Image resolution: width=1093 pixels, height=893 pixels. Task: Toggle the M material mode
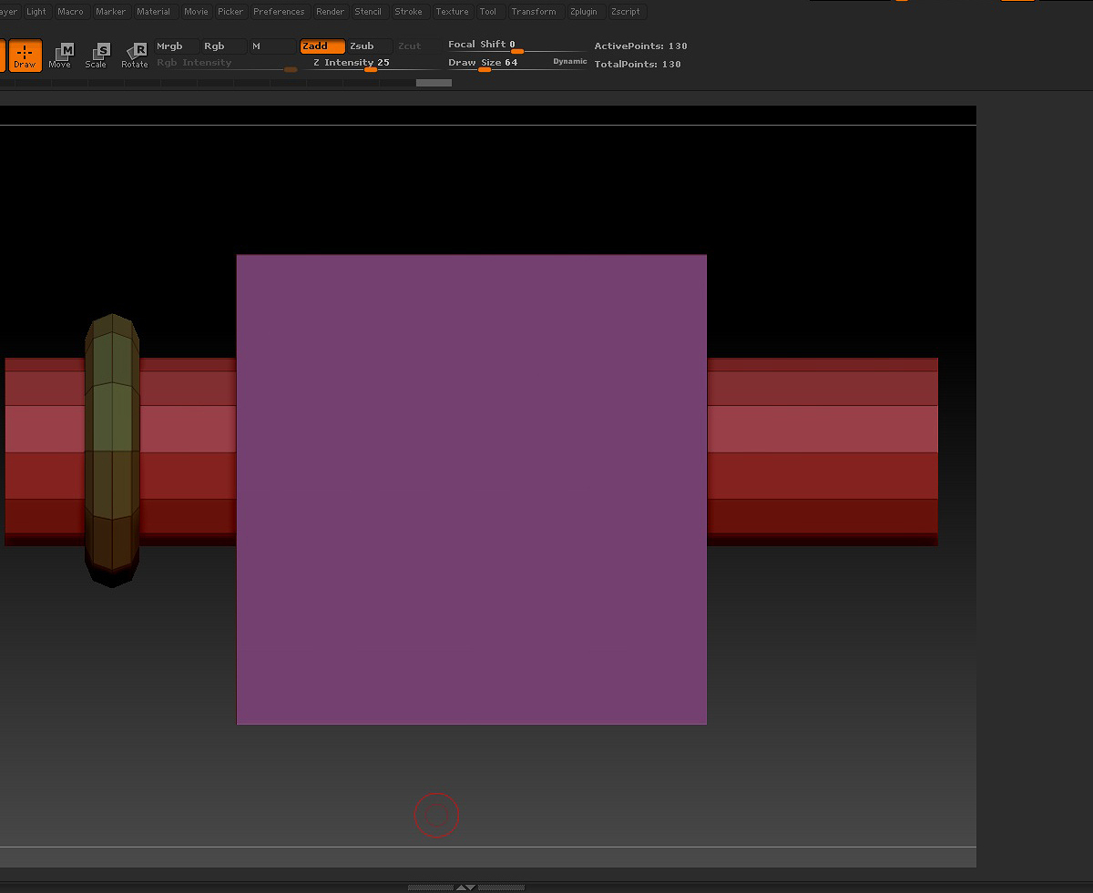coord(271,46)
